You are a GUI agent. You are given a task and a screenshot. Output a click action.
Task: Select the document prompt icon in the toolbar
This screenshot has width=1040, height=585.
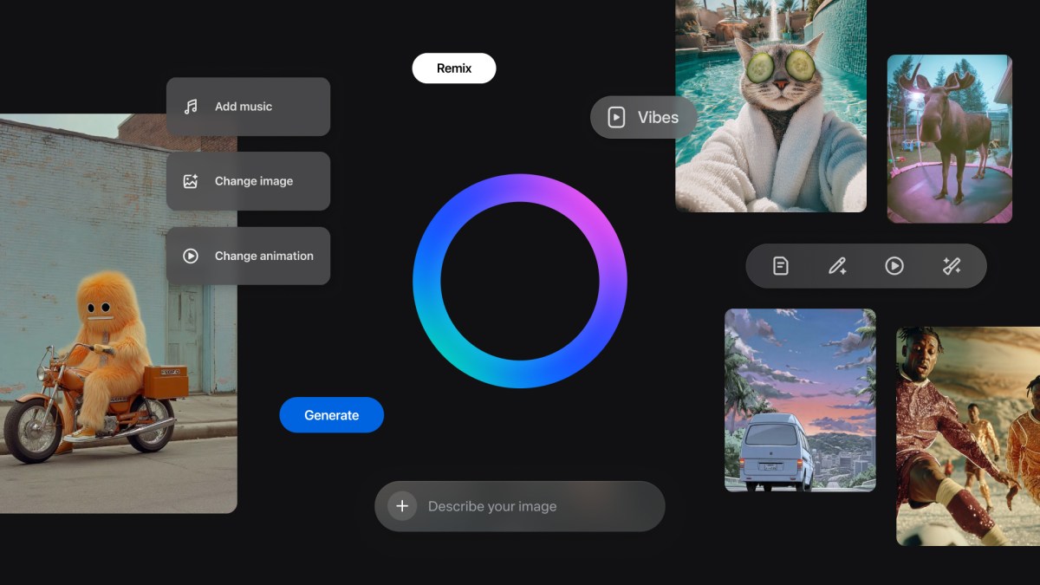779,265
